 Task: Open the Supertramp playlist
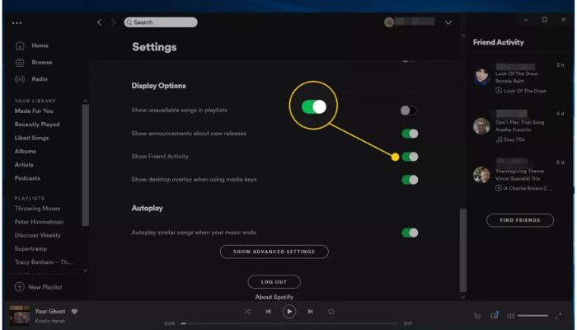(30, 248)
